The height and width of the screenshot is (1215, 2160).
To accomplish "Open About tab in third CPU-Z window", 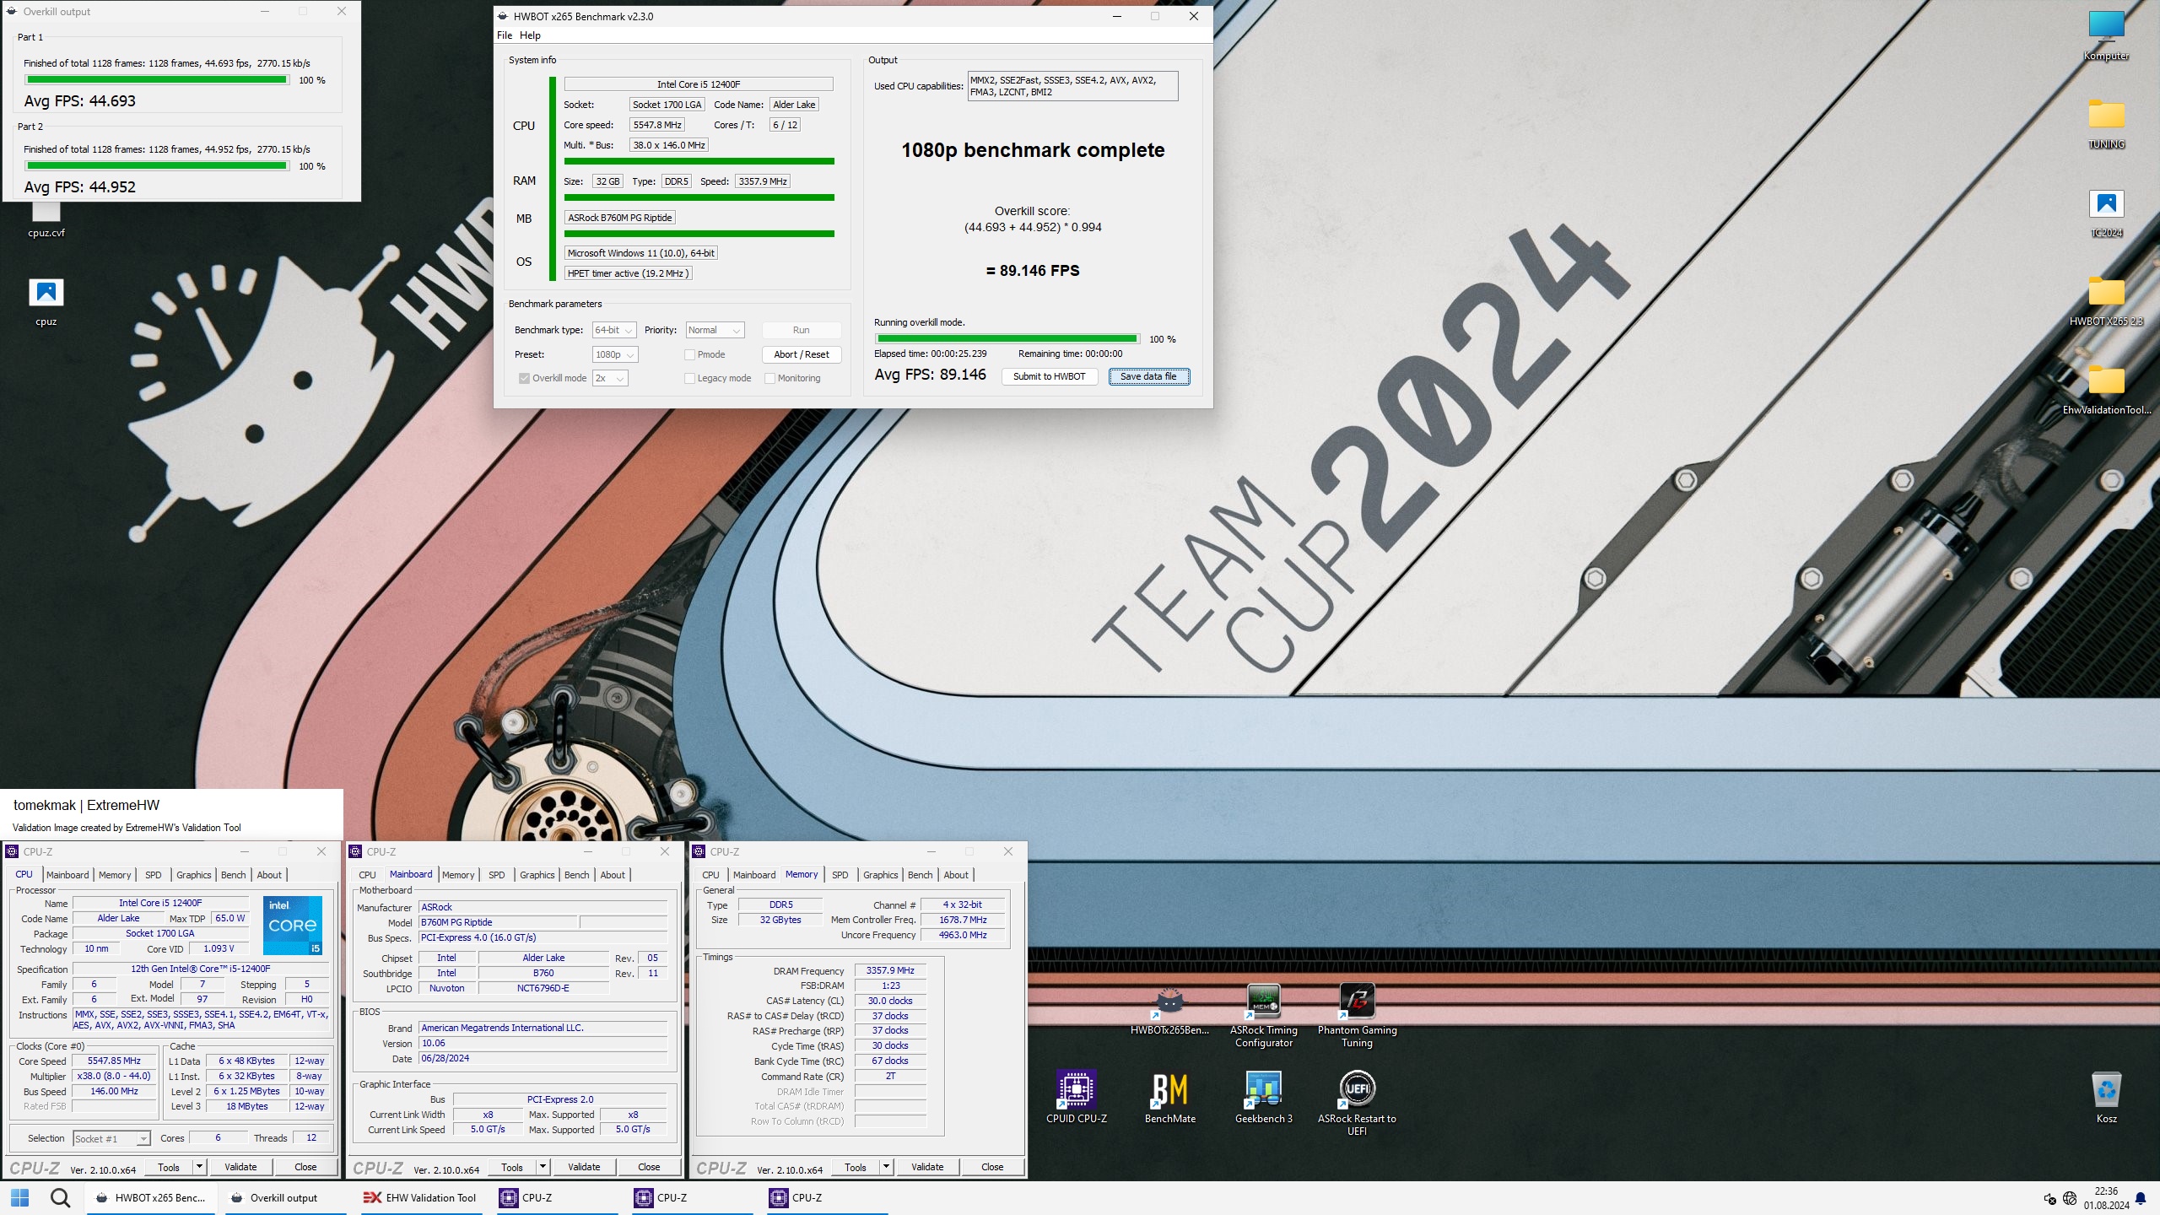I will [x=956, y=875].
